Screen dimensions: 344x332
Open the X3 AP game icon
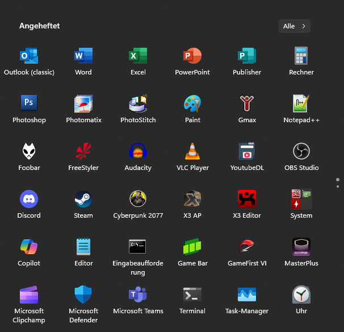pyautogui.click(x=192, y=199)
